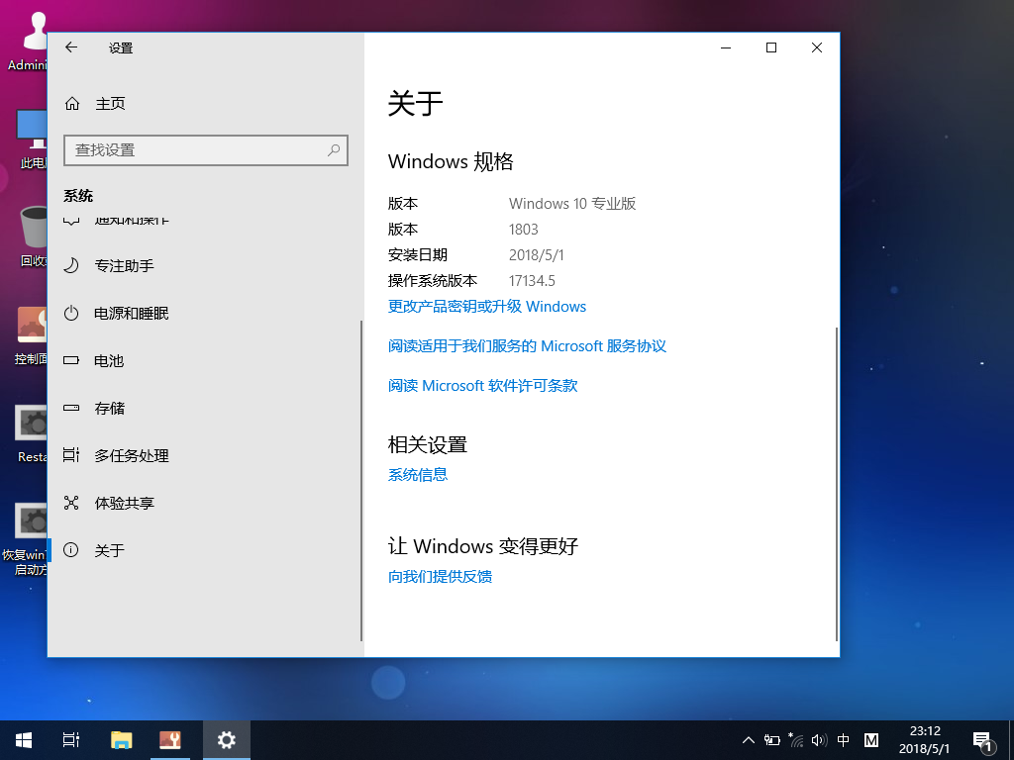Click 系统信息 link
Screen dimensions: 1014x760
418,475
